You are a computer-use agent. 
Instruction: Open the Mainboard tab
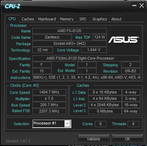pyautogui.click(x=47, y=19)
